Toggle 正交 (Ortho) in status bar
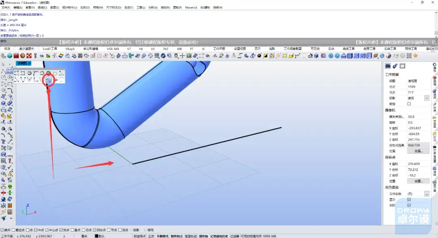Screen dimensions: 438x238 click(151, 236)
